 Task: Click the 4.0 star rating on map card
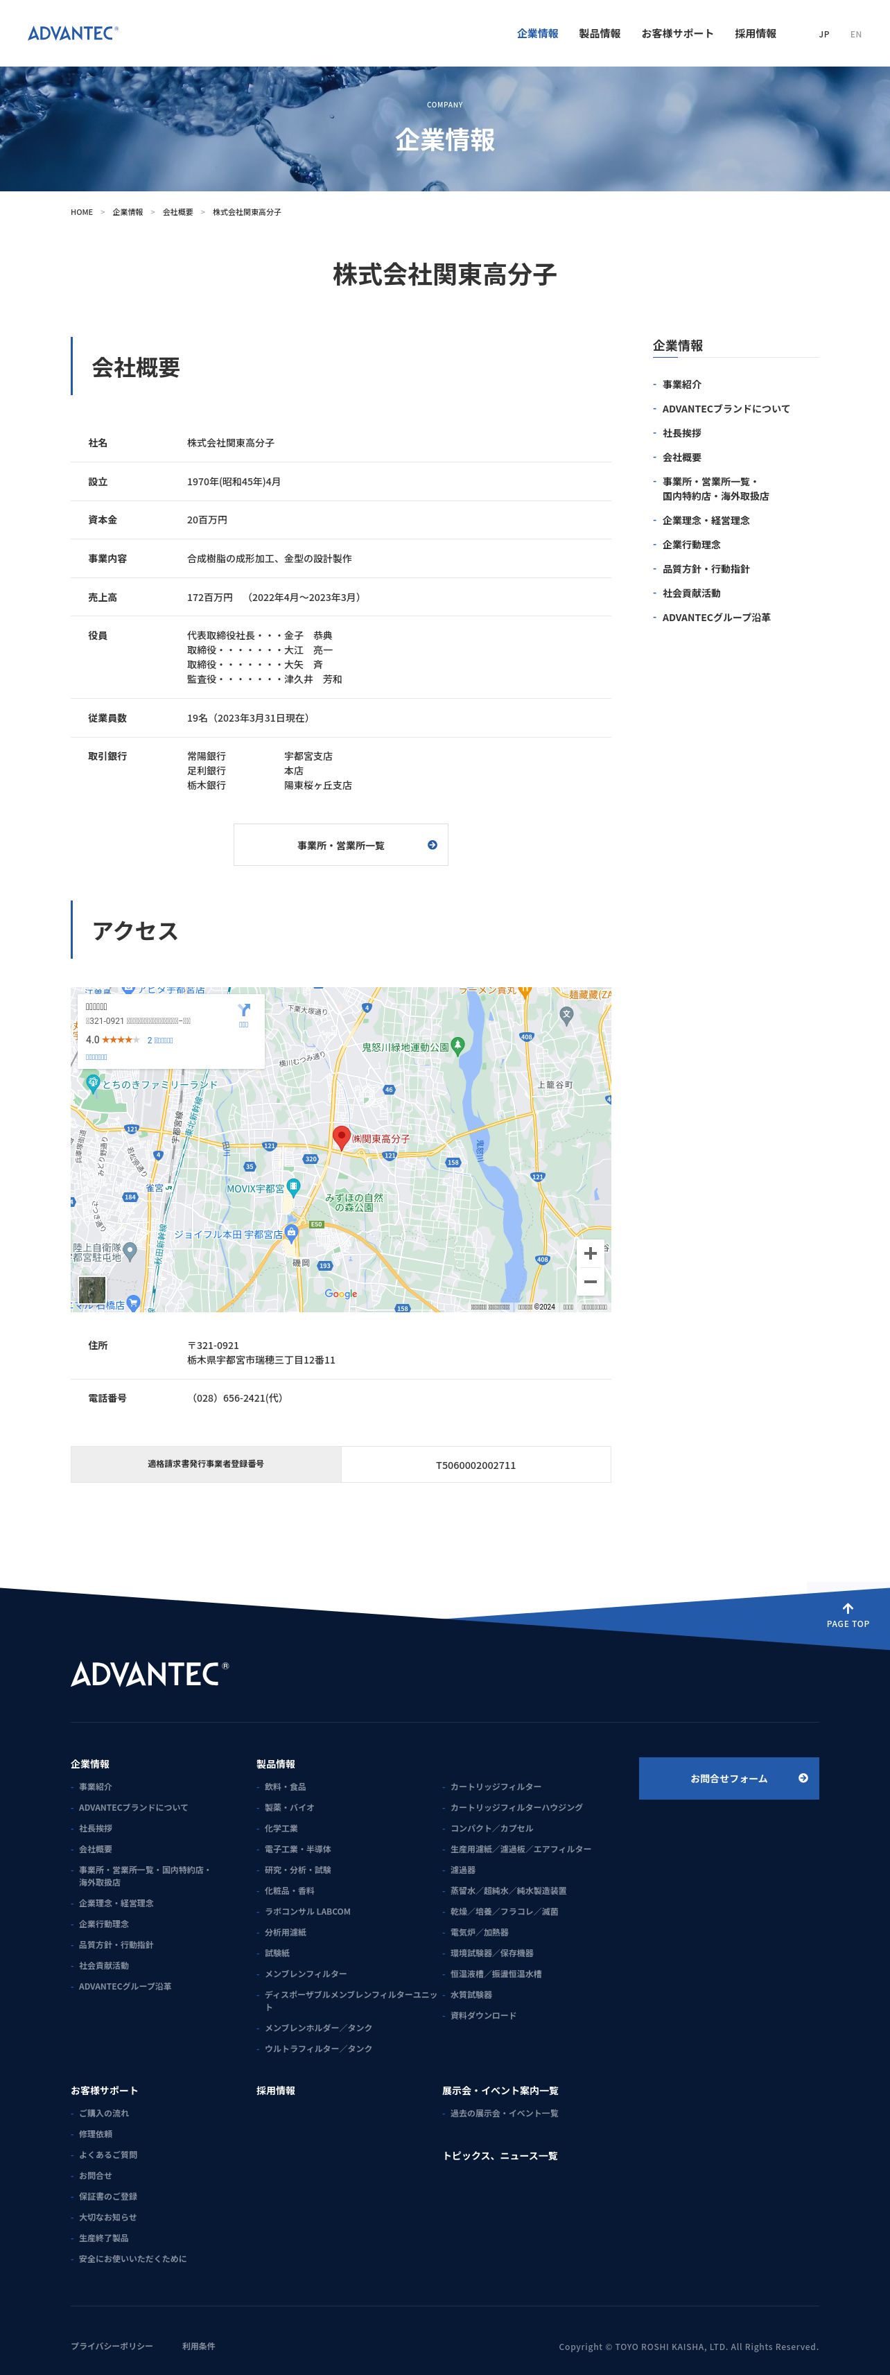click(x=112, y=1039)
